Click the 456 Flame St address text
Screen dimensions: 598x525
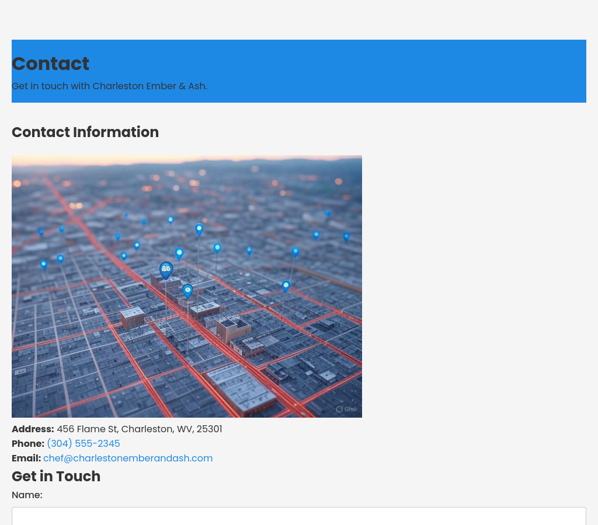pos(139,429)
